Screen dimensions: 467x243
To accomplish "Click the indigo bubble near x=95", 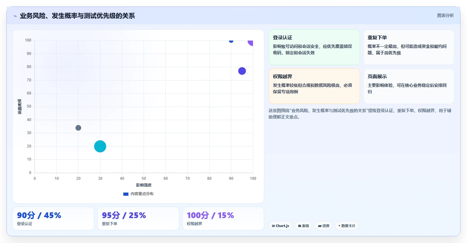I will 242,71.
